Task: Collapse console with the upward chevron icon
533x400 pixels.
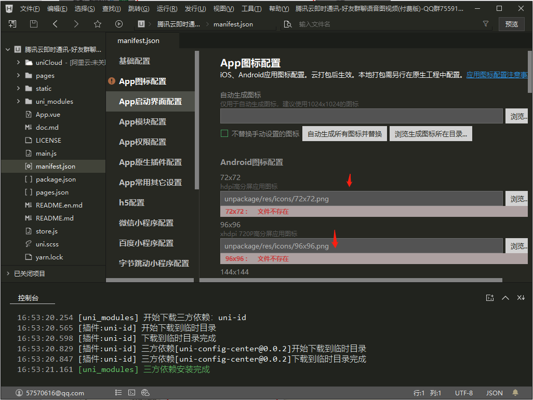Action: (505, 298)
